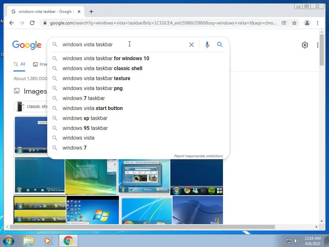Choose suggestion 'windows vista taskbar texture'
The image size is (329, 247).
tap(138, 78)
